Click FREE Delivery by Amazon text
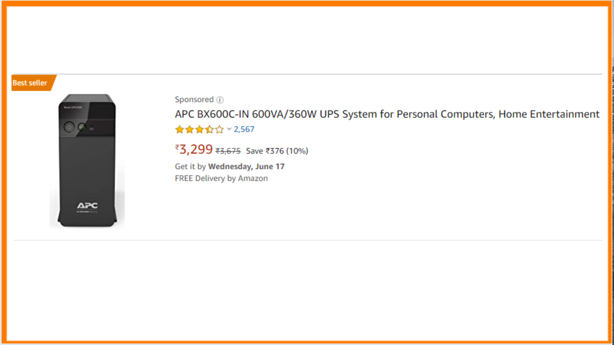Image resolution: width=614 pixels, height=345 pixels. (x=221, y=178)
